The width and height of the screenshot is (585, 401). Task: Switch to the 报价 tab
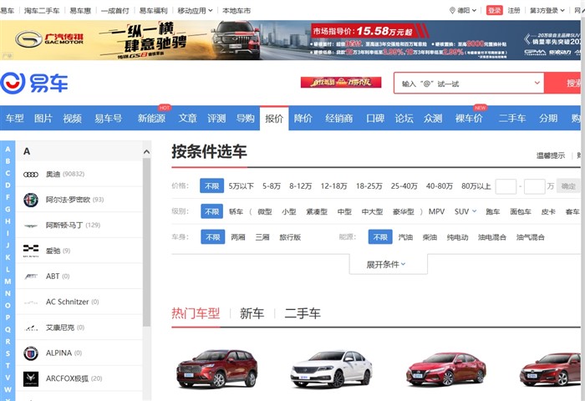274,119
